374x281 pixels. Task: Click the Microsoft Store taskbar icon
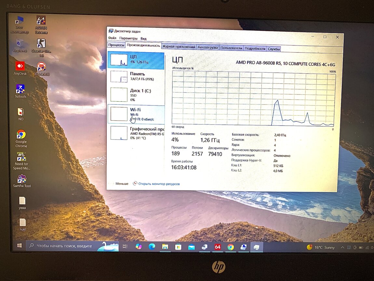(178, 247)
